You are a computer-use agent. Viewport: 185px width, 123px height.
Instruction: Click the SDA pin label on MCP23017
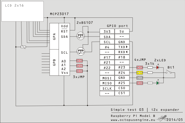pyautogui.click(x=64, y=37)
